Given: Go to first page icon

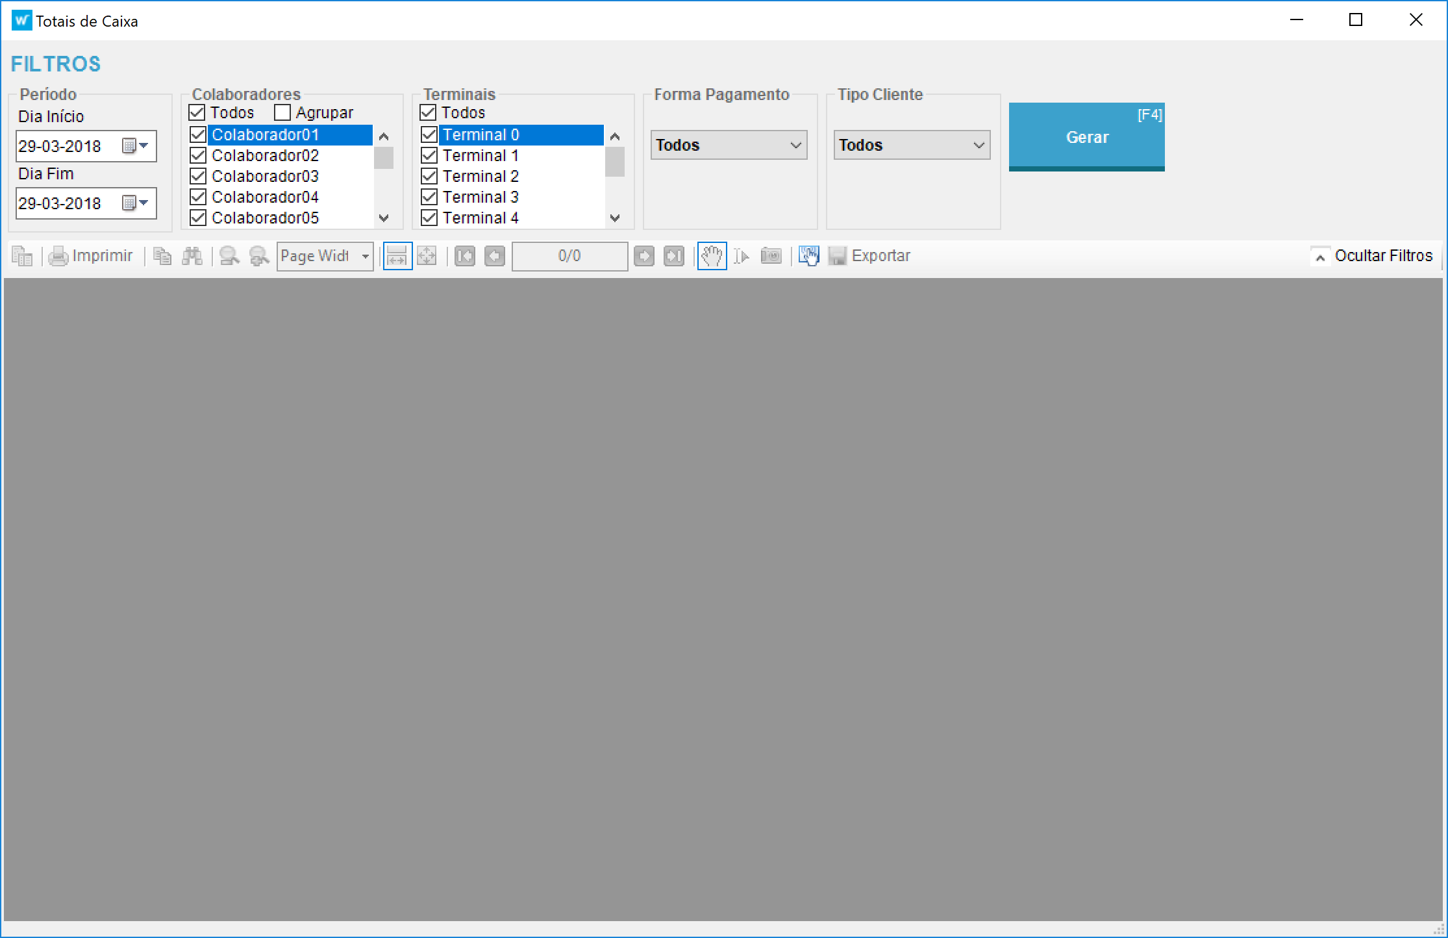Looking at the screenshot, I should pyautogui.click(x=464, y=256).
